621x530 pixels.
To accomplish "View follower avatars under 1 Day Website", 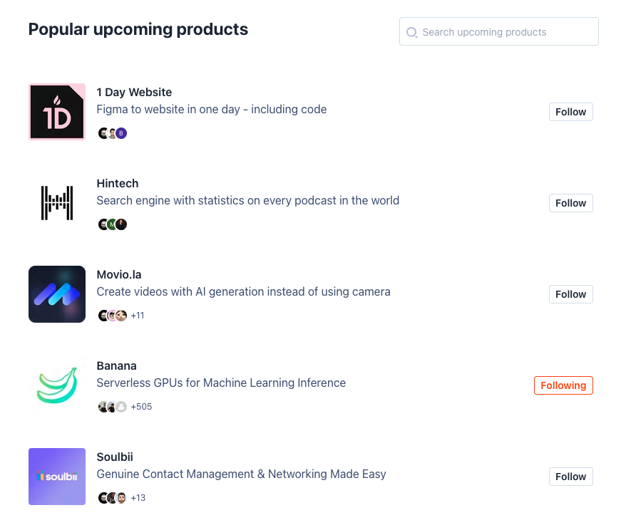I will [x=113, y=133].
